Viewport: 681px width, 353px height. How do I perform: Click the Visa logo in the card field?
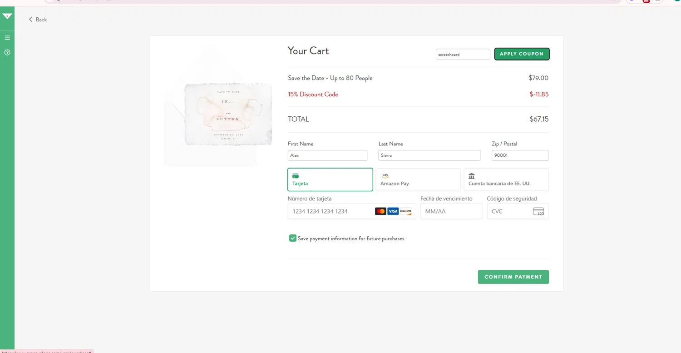[x=393, y=211]
